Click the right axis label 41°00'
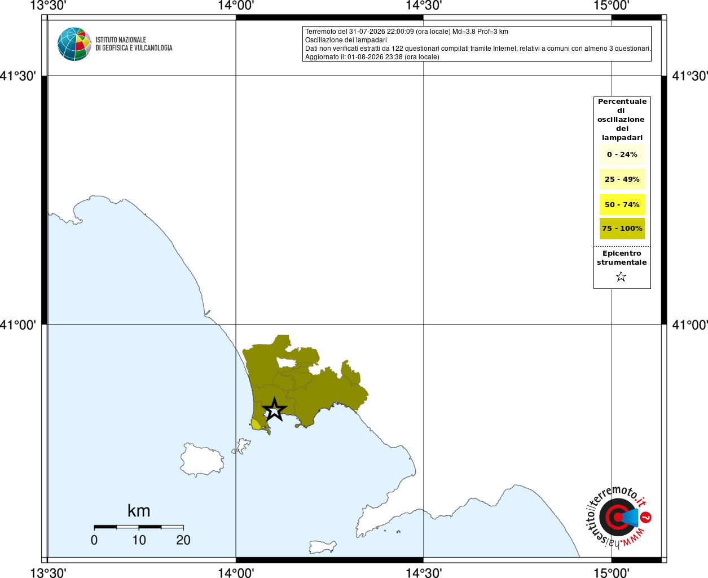708x578 pixels. tap(690, 325)
